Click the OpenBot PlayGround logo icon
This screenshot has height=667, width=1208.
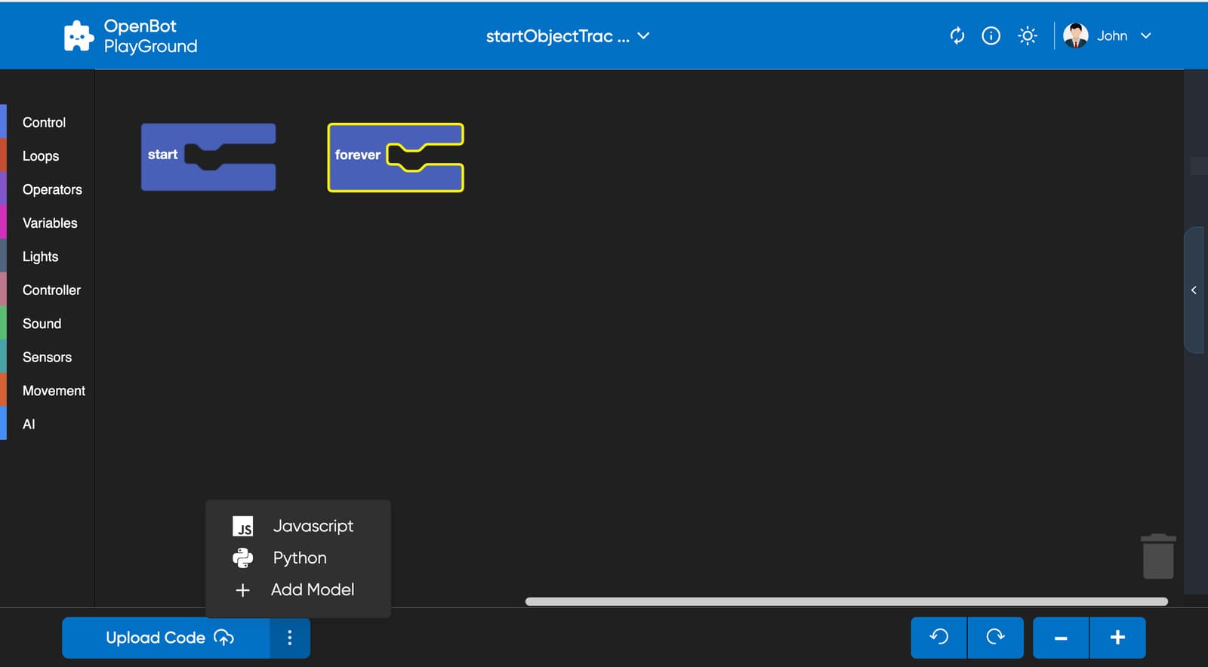coord(79,36)
